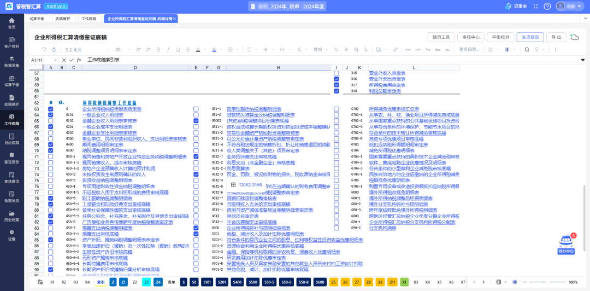Image resolution: width=590 pixels, height=291 pixels.
Task: Open the cell reference A1:H1 dropdown
Action: coord(55,60)
